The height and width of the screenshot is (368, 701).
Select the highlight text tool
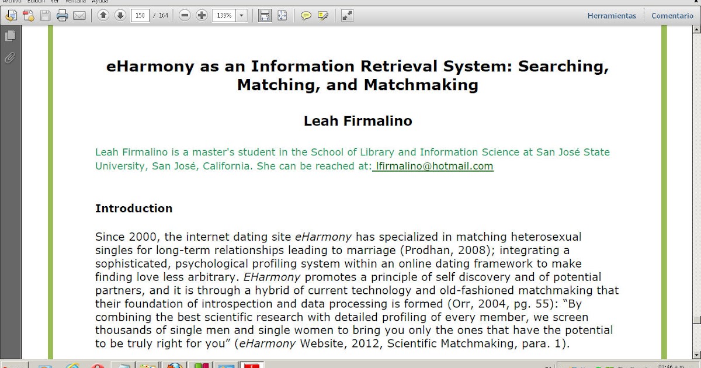(323, 16)
